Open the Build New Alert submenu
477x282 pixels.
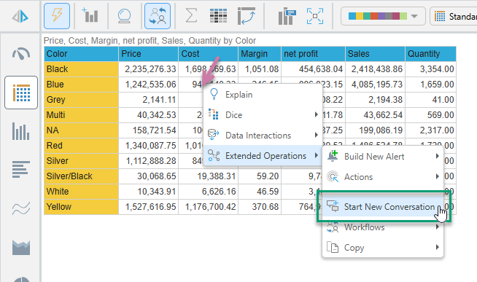coord(383,157)
